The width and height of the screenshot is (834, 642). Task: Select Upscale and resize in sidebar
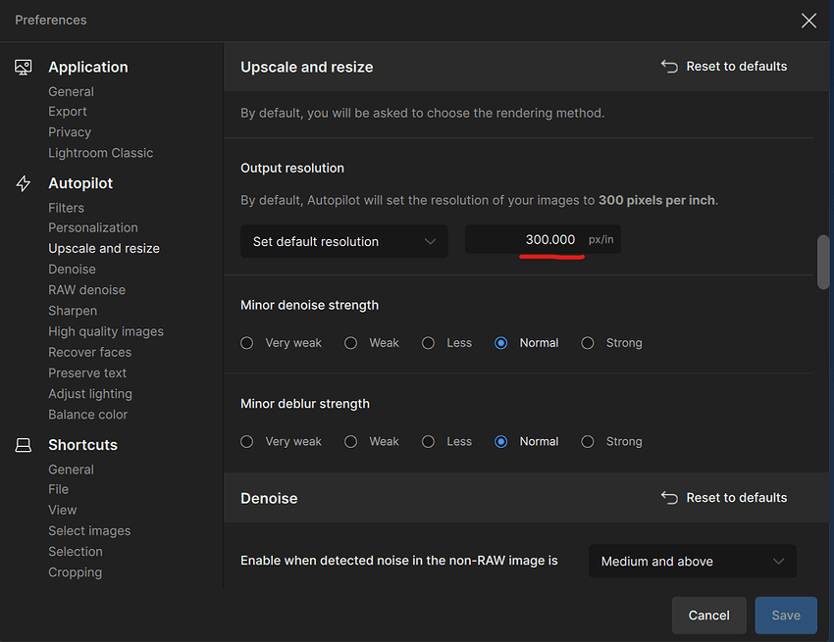(x=104, y=248)
